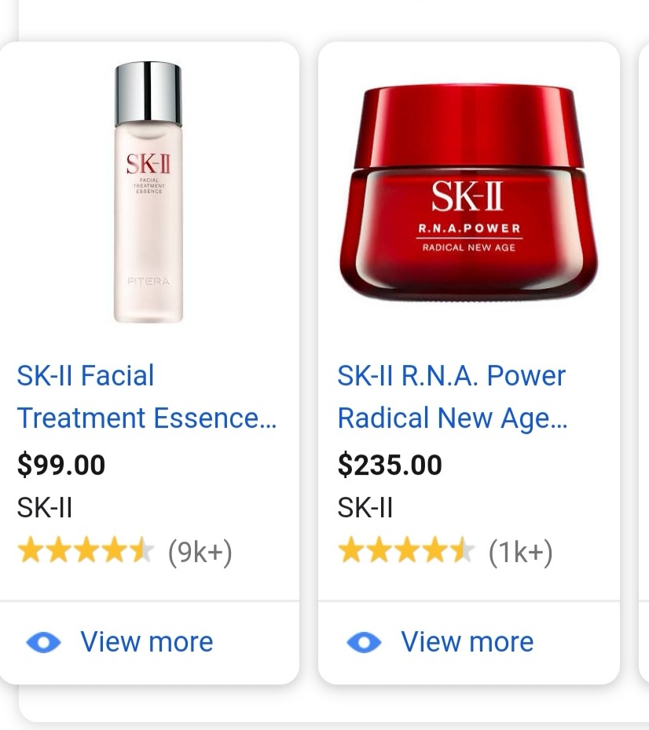Click the SK-II brand name under $99.00
The height and width of the screenshot is (730, 649).
pos(45,508)
